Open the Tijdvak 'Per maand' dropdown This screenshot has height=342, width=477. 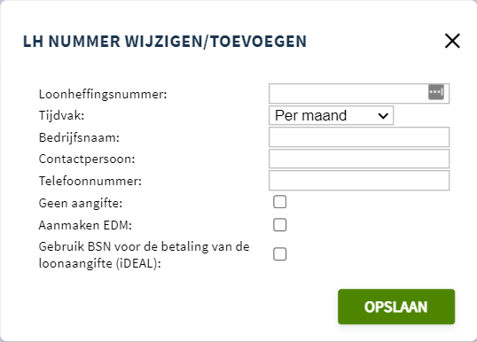[x=331, y=115]
